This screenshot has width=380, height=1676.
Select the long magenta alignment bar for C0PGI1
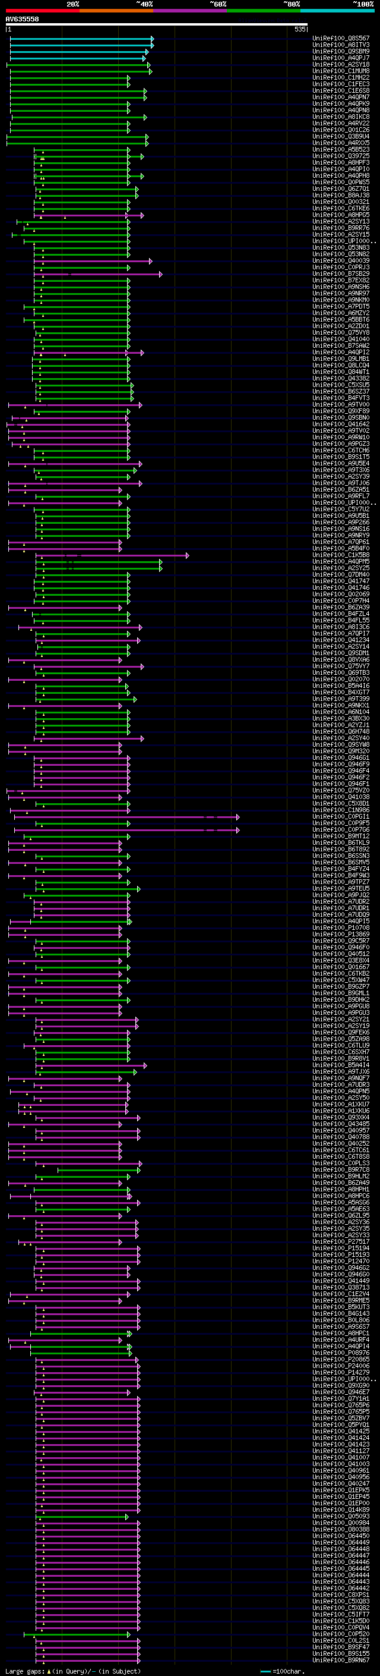coord(126,817)
